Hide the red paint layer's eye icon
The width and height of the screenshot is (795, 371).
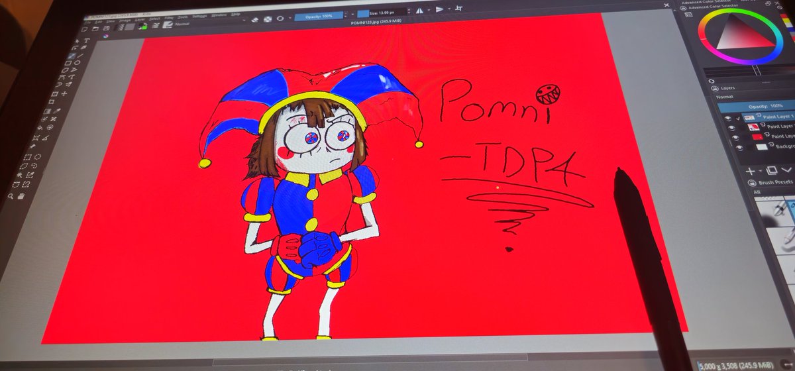click(736, 137)
